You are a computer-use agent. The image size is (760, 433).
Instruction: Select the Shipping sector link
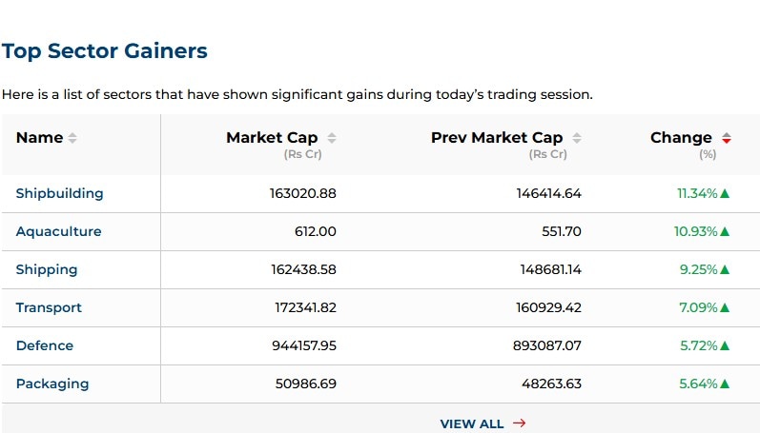(x=47, y=269)
